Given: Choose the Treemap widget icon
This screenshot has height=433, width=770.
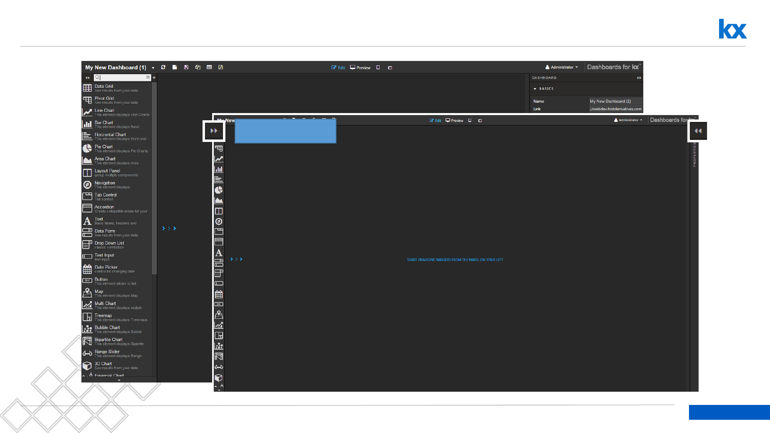Looking at the screenshot, I should point(87,317).
